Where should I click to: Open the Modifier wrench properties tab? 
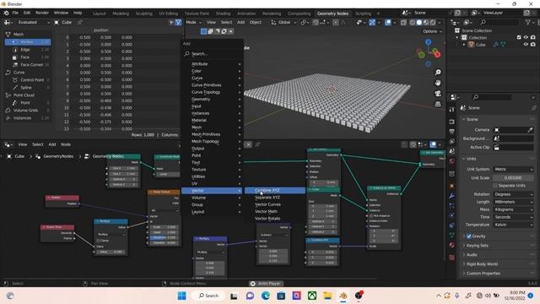click(452, 196)
